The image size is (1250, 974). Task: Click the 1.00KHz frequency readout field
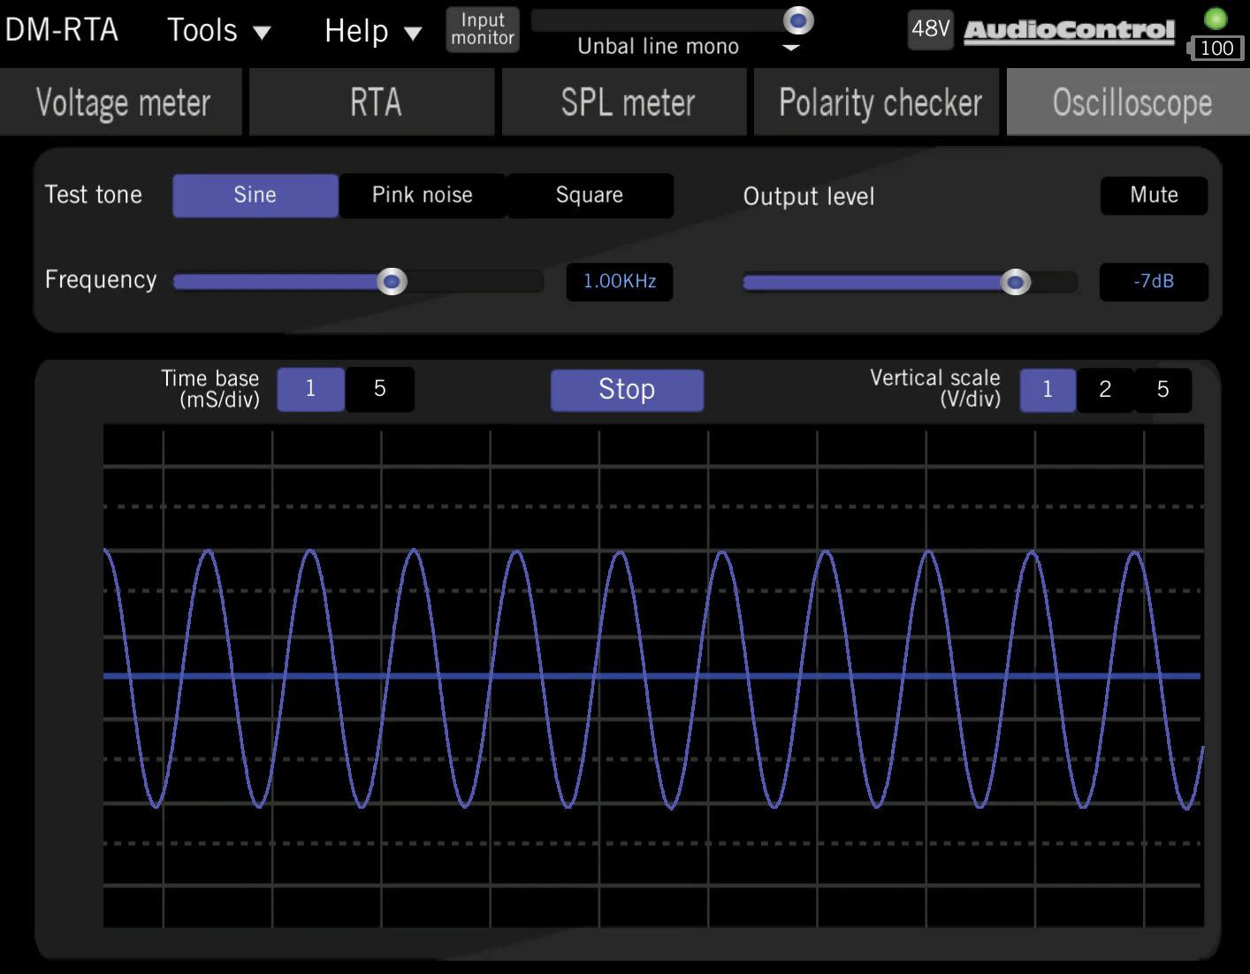(619, 281)
